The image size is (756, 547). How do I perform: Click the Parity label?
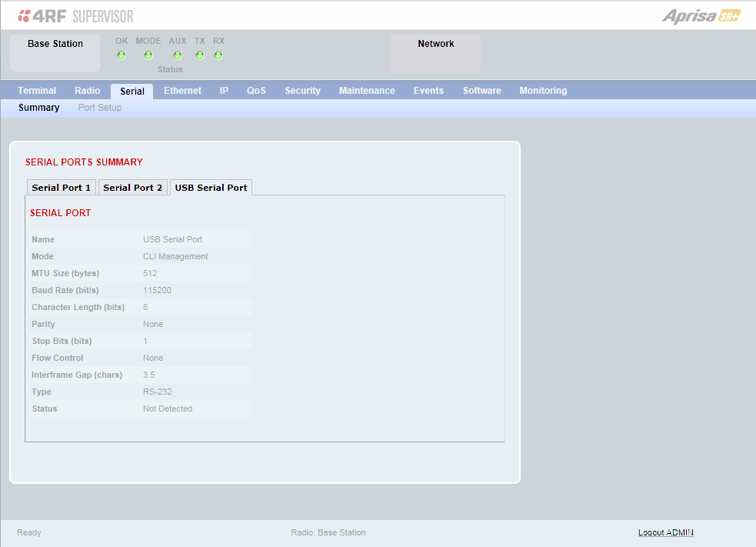pyautogui.click(x=43, y=324)
